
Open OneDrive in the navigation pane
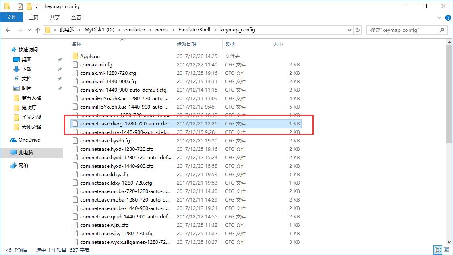pos(29,140)
